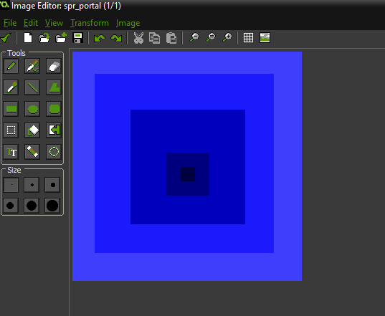The height and width of the screenshot is (316, 385).
Task: Select the rounded rectangle tool
Action: (54, 109)
